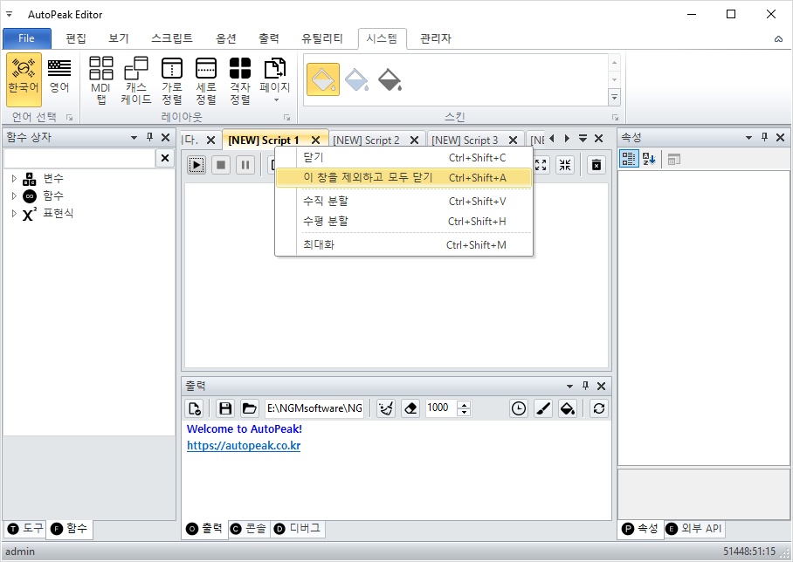Clear the 함수 상자 search field
This screenshot has height=562, width=793.
point(165,158)
